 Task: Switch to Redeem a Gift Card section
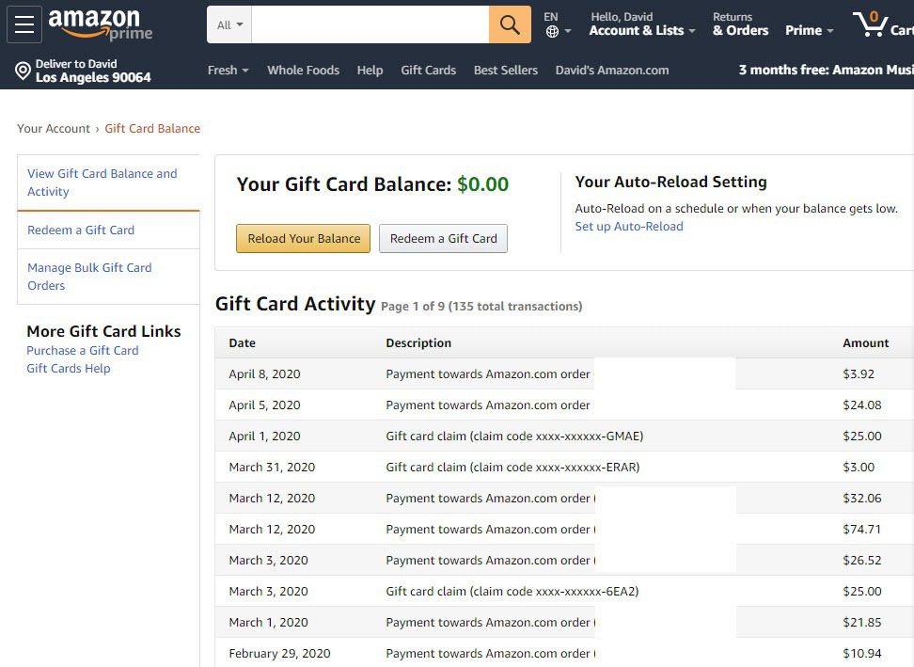pos(81,230)
